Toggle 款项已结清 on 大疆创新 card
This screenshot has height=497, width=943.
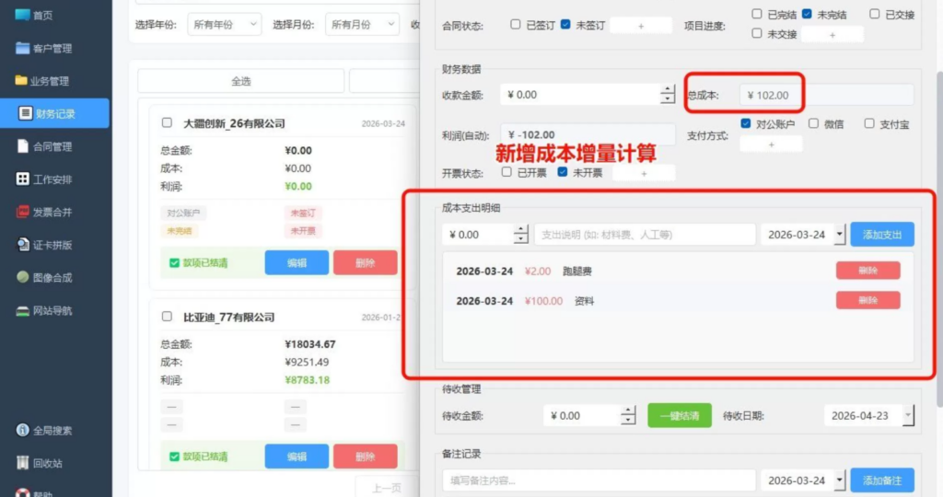(199, 262)
